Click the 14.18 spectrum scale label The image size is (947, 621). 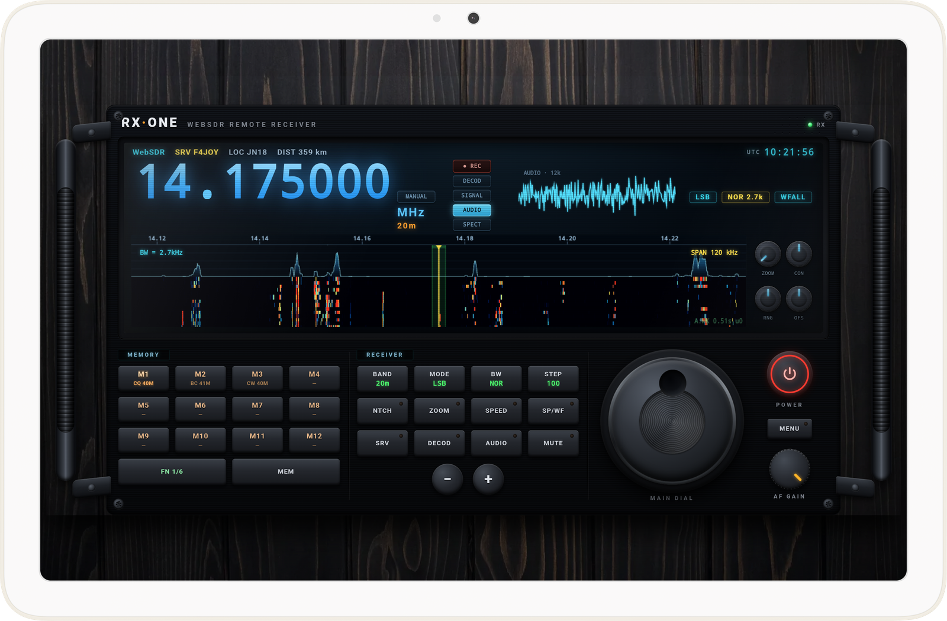[x=465, y=238]
